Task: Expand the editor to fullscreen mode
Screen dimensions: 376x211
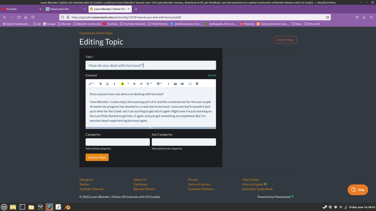Action: coord(189,84)
